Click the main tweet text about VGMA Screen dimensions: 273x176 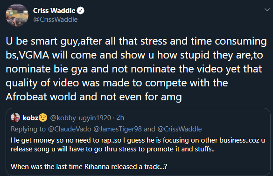click(136, 69)
